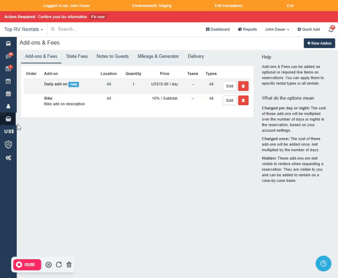Open the settings gears sidebar icon
The width and height of the screenshot is (338, 278).
pos(8,158)
